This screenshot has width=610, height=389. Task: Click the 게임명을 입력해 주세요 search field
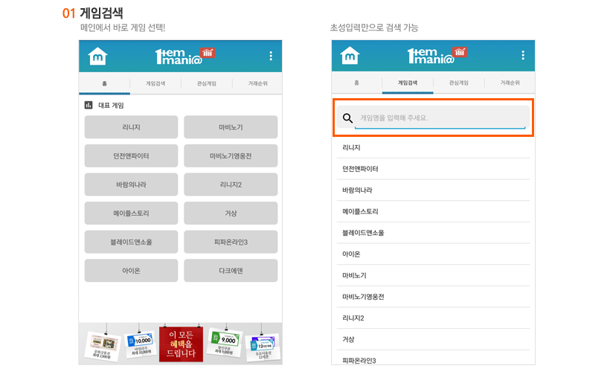tap(442, 118)
